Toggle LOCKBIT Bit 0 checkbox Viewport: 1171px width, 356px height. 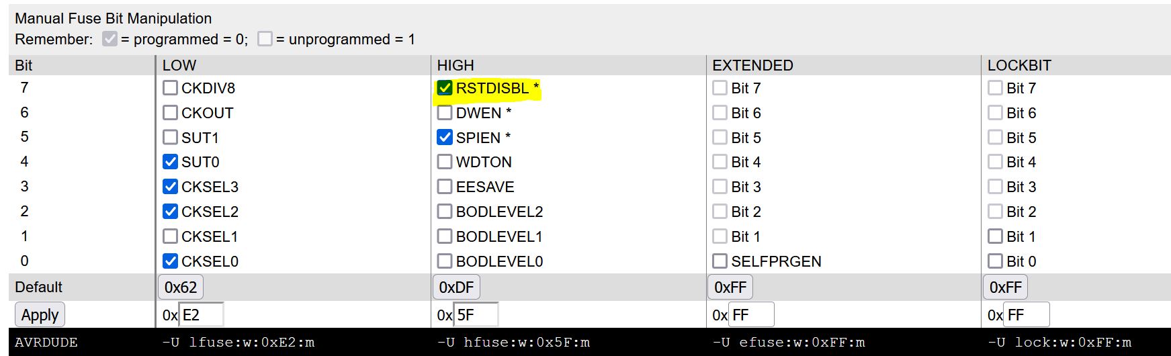pyautogui.click(x=995, y=261)
